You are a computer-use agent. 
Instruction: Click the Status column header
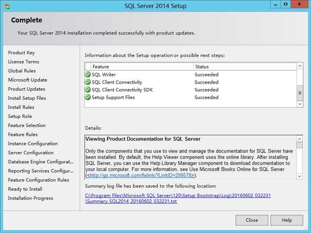pos(245,67)
